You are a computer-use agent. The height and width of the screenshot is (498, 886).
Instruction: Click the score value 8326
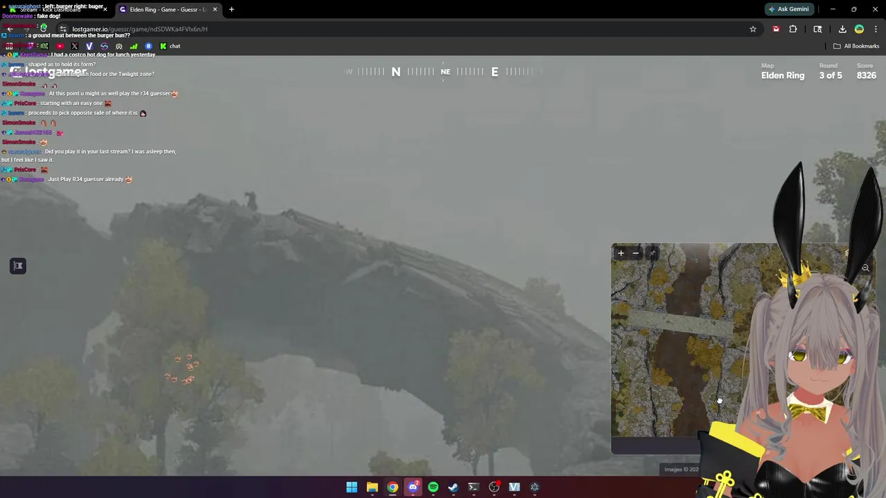coord(867,75)
